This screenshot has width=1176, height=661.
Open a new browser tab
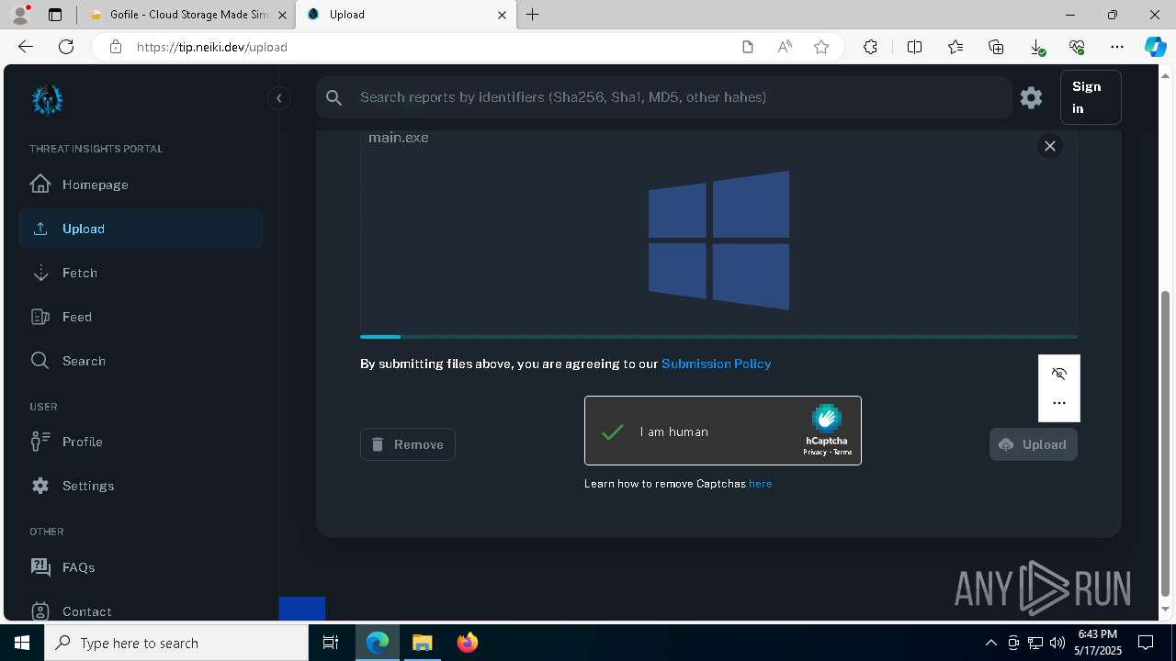(x=533, y=15)
